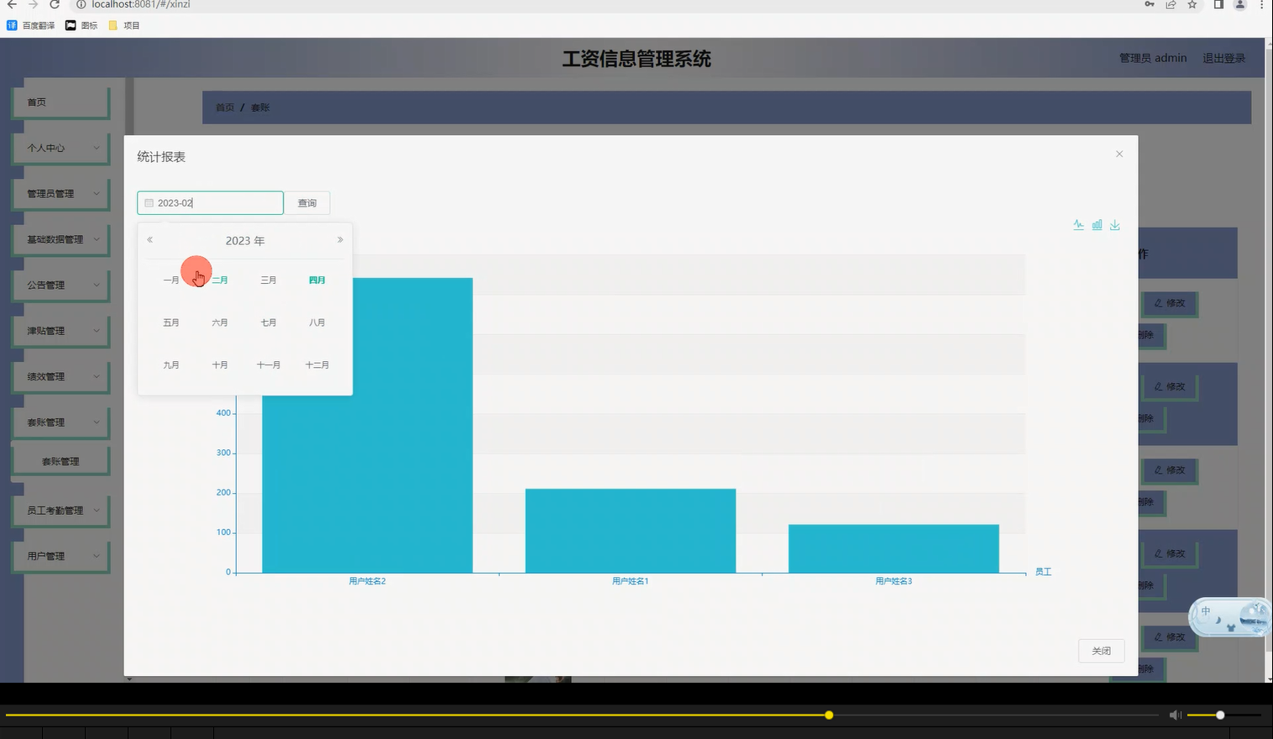Click the 关闭 button on the dialog
Image resolution: width=1273 pixels, height=739 pixels.
coord(1101,651)
